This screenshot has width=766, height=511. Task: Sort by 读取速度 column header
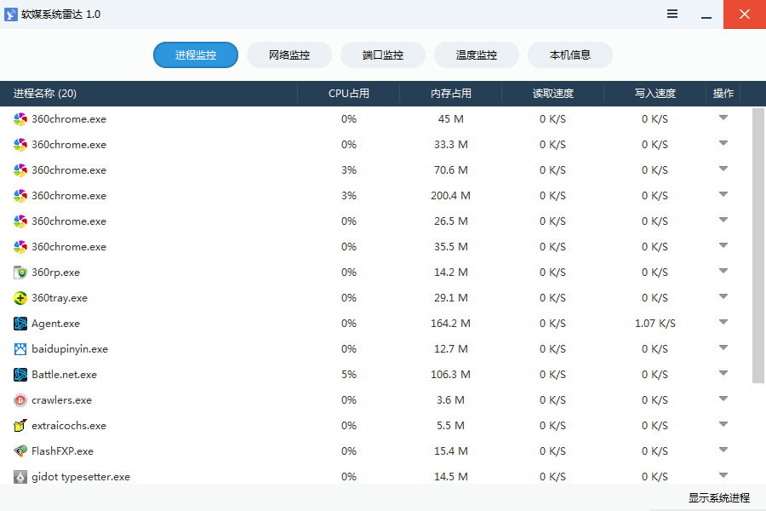(x=552, y=94)
